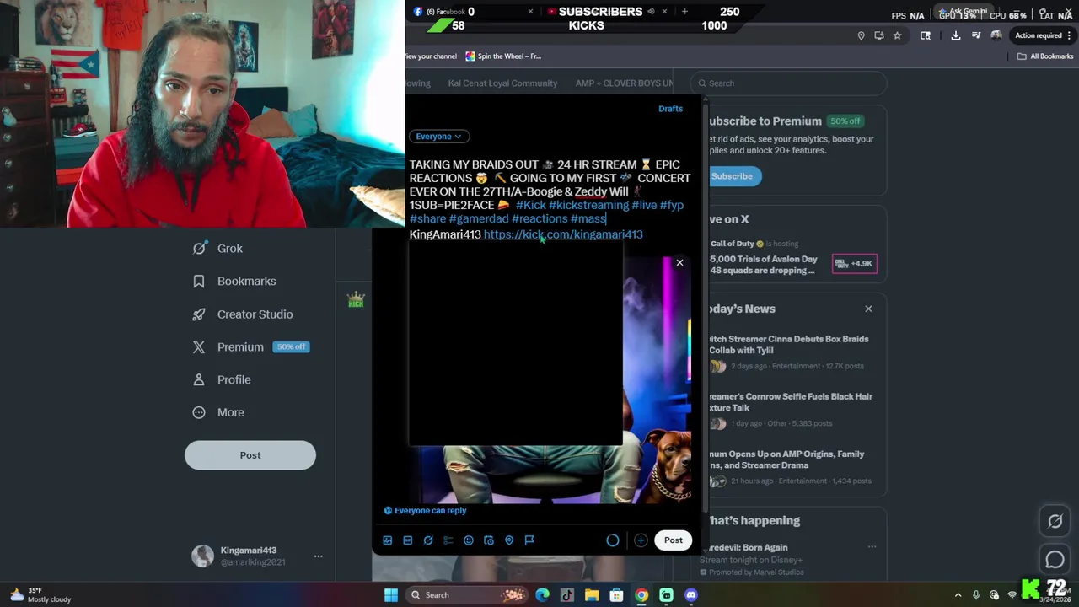1079x607 pixels.
Task: Open the weather widget showing 35°F
Action: coord(40,595)
